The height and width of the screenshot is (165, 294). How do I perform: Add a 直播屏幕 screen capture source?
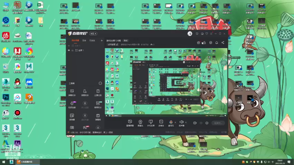click(130, 123)
